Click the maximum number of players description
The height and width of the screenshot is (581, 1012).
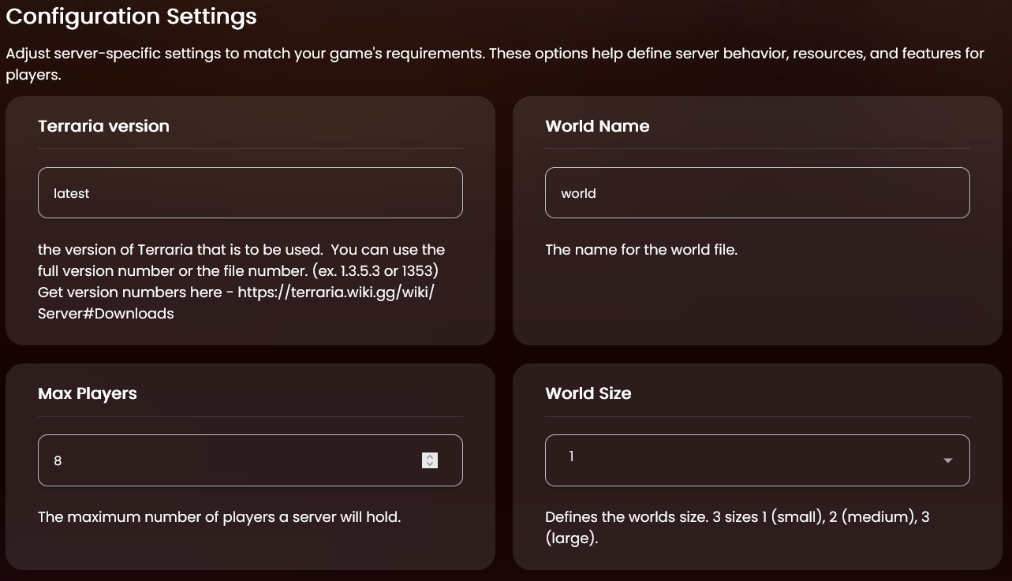tap(218, 517)
